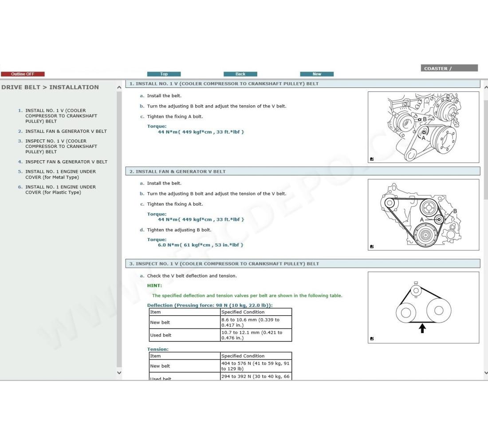The height and width of the screenshot is (444, 488).
Task: Click zoom icon on fan generator belt illustration
Action: click(x=372, y=246)
